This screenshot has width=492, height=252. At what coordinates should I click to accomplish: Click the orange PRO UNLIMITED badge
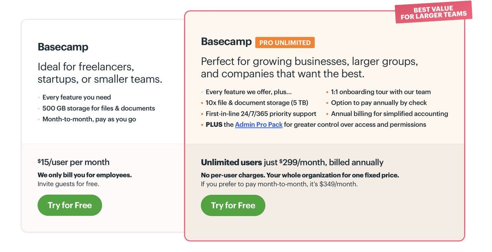click(x=285, y=43)
